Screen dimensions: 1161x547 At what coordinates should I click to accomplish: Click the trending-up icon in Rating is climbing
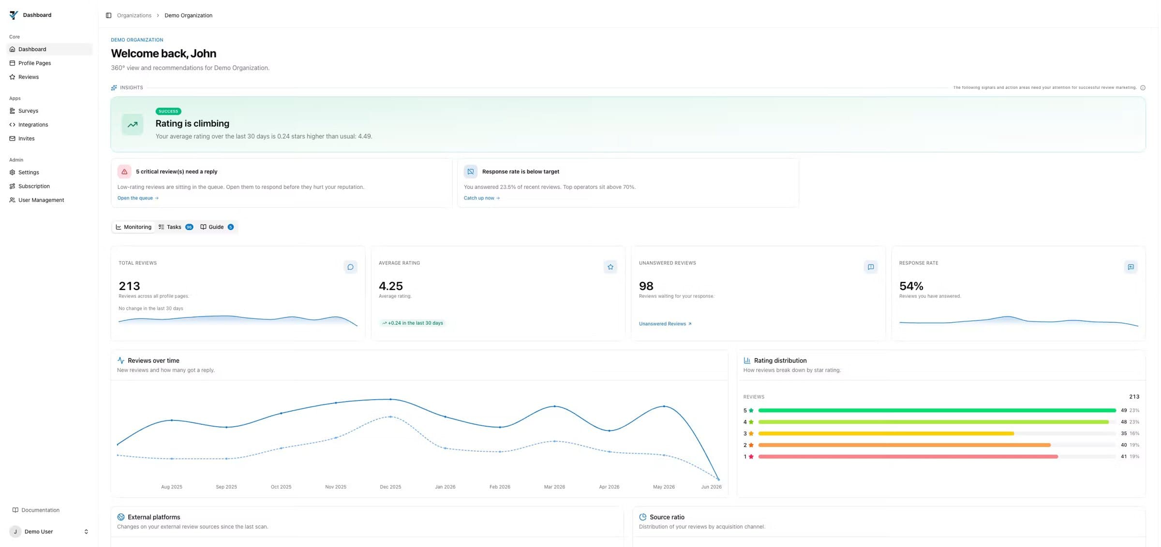(133, 125)
